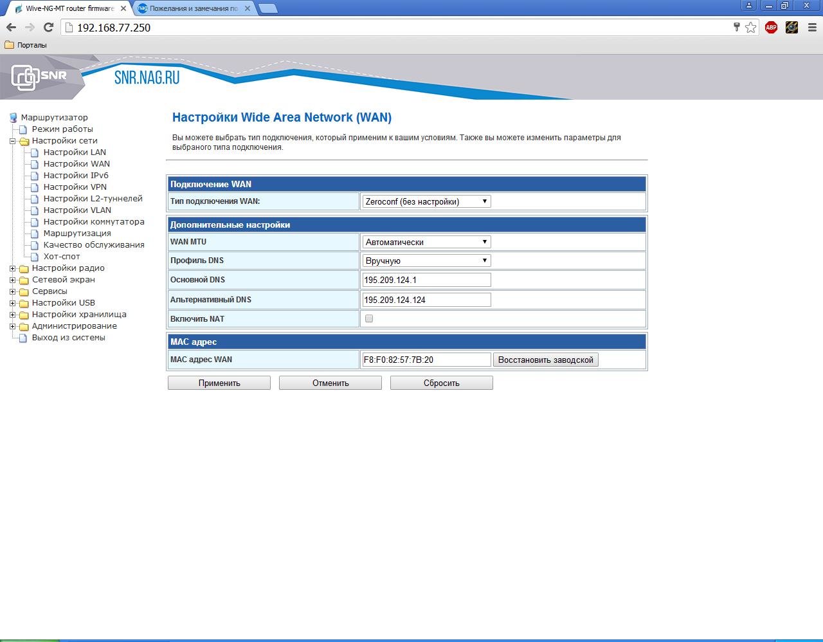
Task: Open the saved passwords key icon
Action: (x=737, y=27)
